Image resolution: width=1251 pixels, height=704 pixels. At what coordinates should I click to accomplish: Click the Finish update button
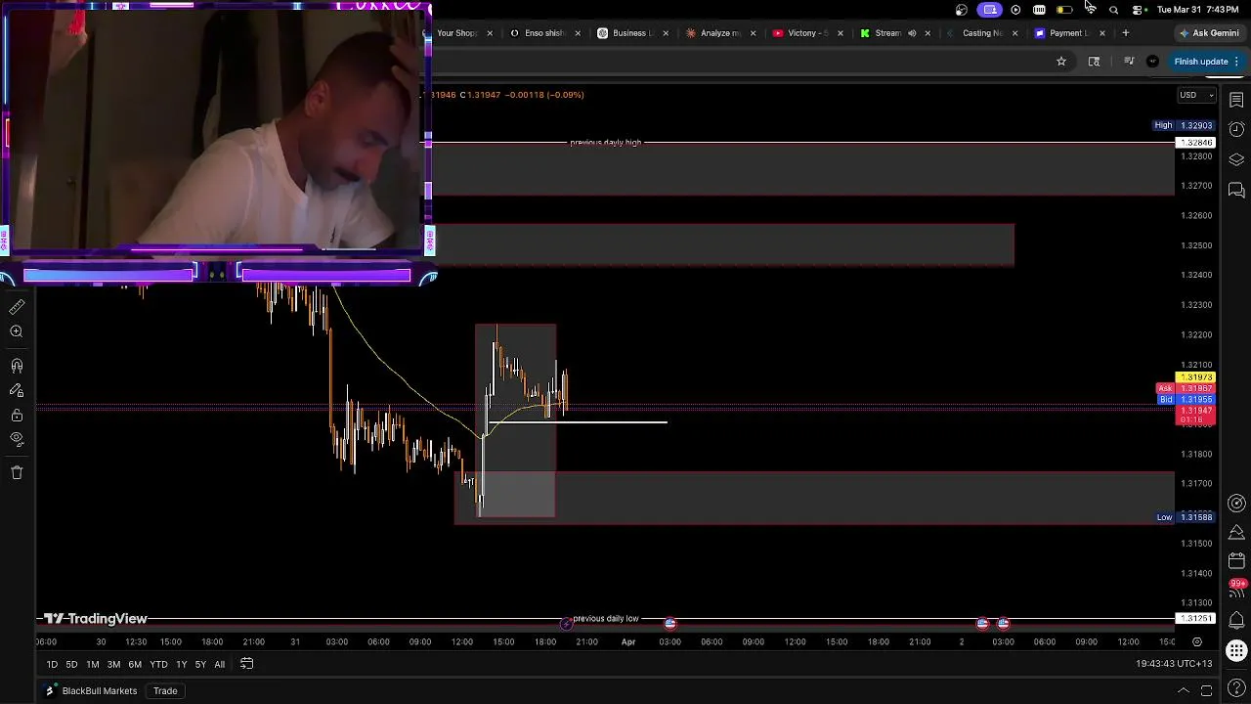click(x=1207, y=62)
